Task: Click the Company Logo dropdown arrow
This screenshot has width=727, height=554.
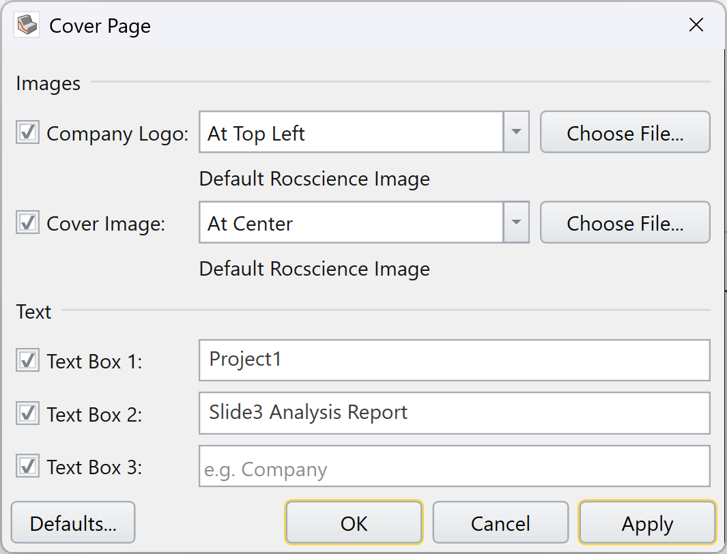Action: click(x=516, y=132)
